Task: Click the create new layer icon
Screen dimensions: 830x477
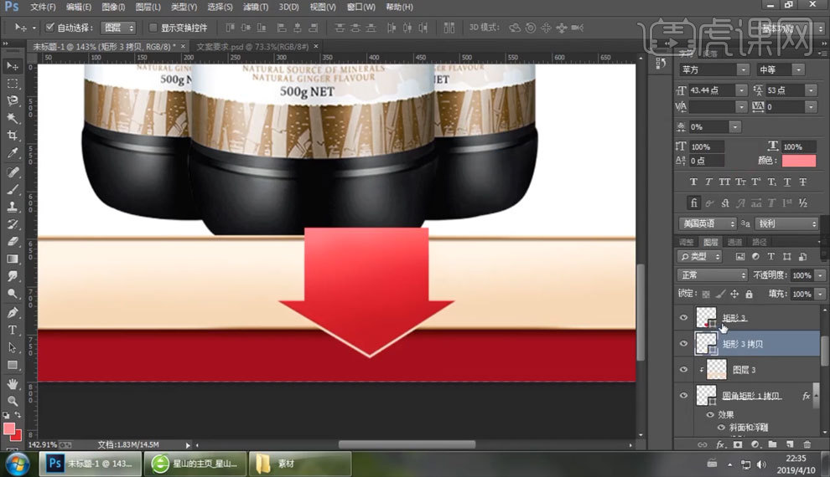Action: click(790, 444)
